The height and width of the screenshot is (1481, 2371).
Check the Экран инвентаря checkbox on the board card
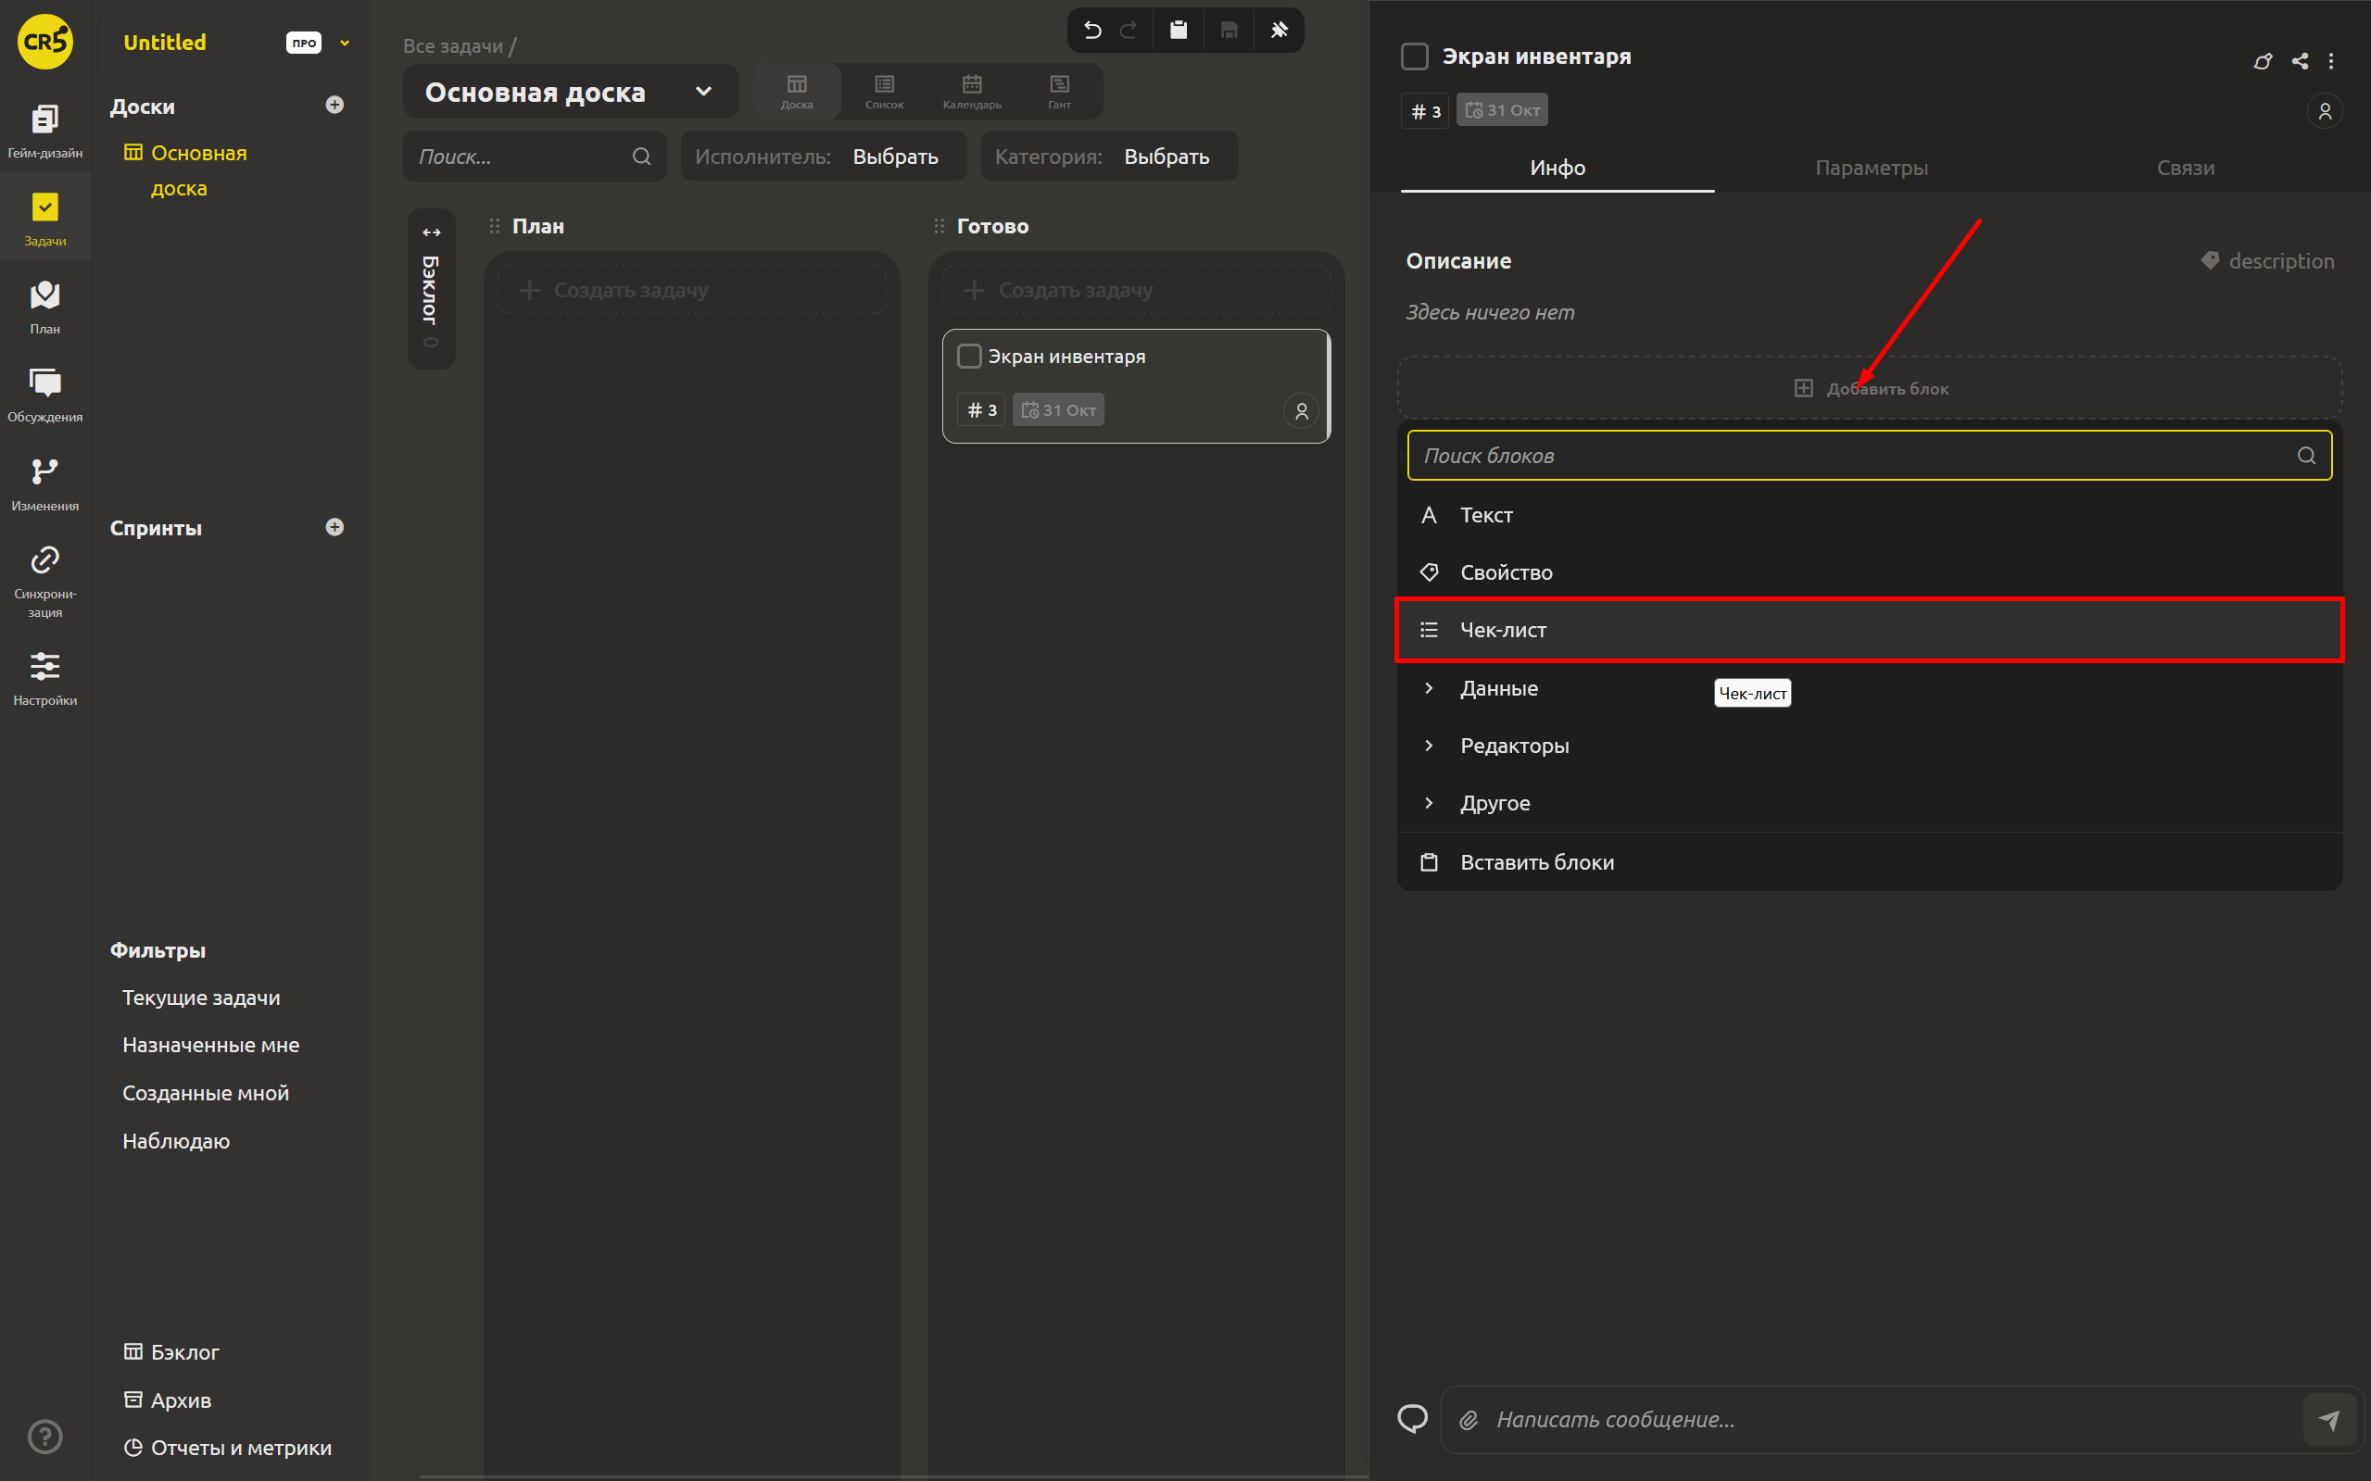(969, 357)
